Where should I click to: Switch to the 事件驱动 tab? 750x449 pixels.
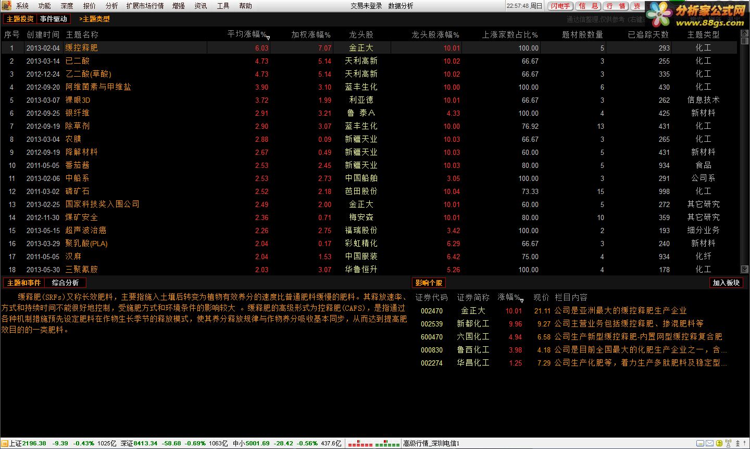[x=54, y=19]
